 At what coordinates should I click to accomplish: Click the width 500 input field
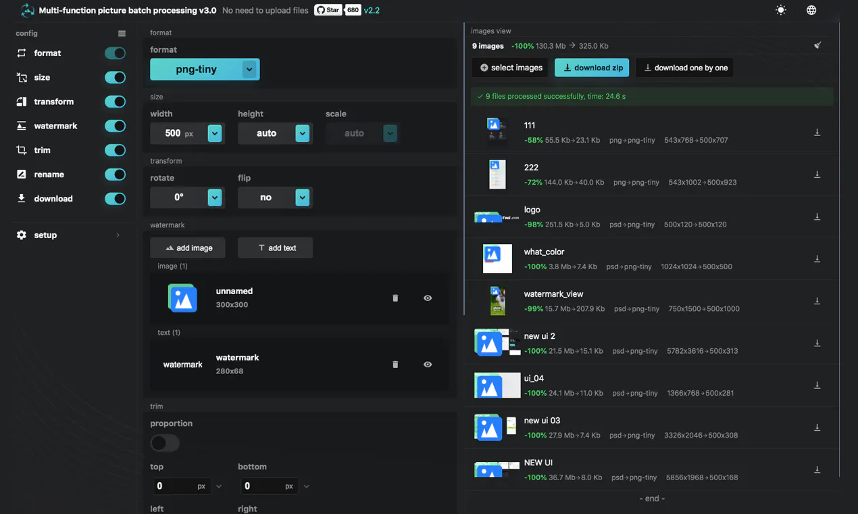178,133
